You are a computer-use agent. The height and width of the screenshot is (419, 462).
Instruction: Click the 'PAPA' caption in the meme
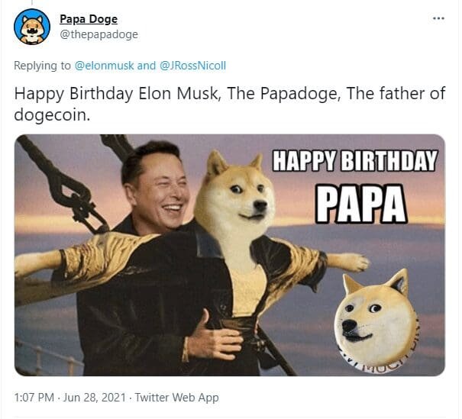point(361,204)
